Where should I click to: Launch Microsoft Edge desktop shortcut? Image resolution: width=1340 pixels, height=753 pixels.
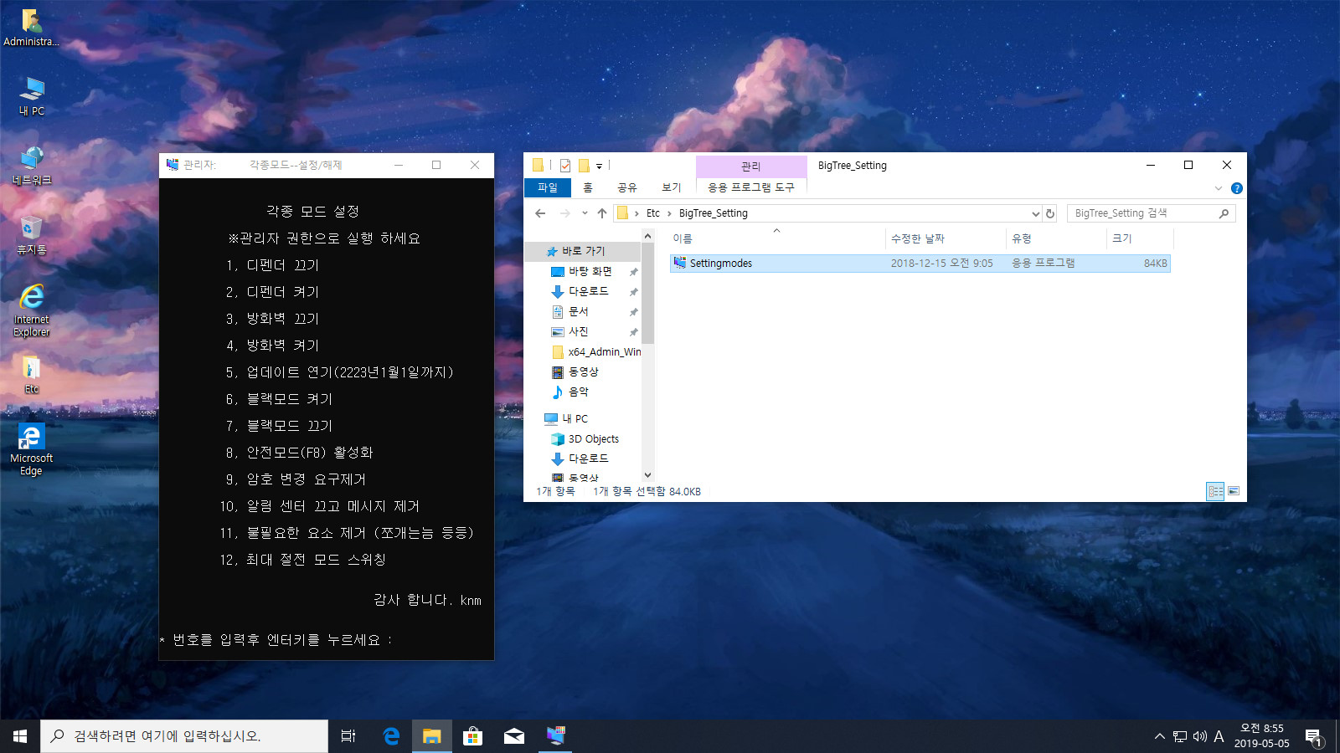coord(32,450)
